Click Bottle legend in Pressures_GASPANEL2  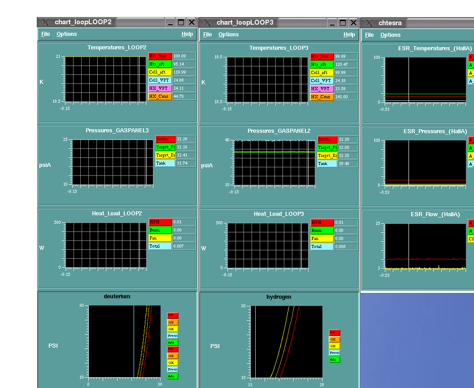327,140
